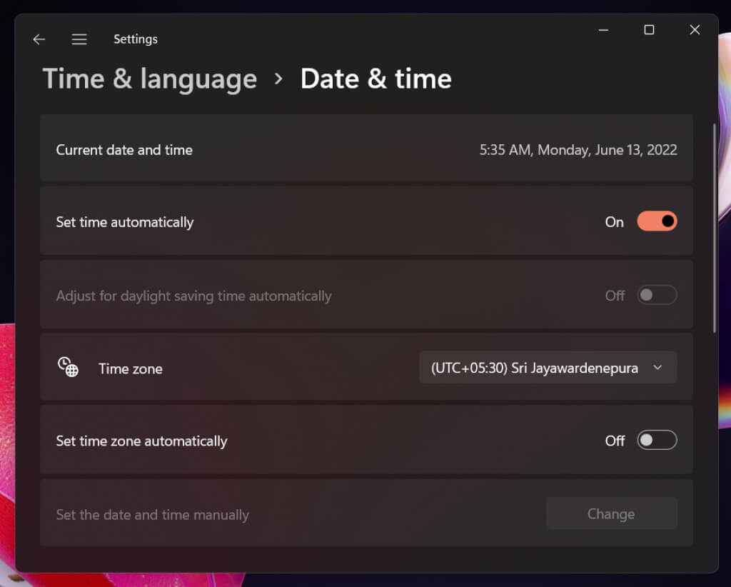This screenshot has height=587, width=731.
Task: Click the breadcrumb chevron separator
Action: [278, 79]
